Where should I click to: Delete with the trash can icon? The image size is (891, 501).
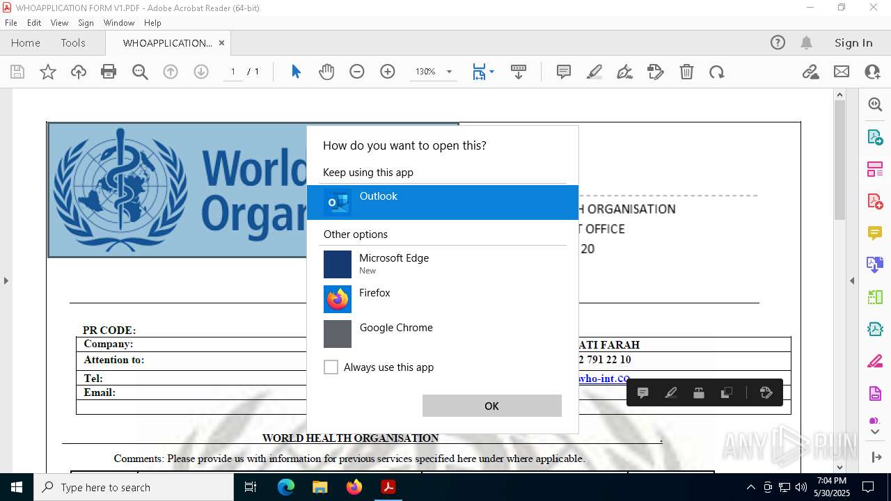pos(686,72)
